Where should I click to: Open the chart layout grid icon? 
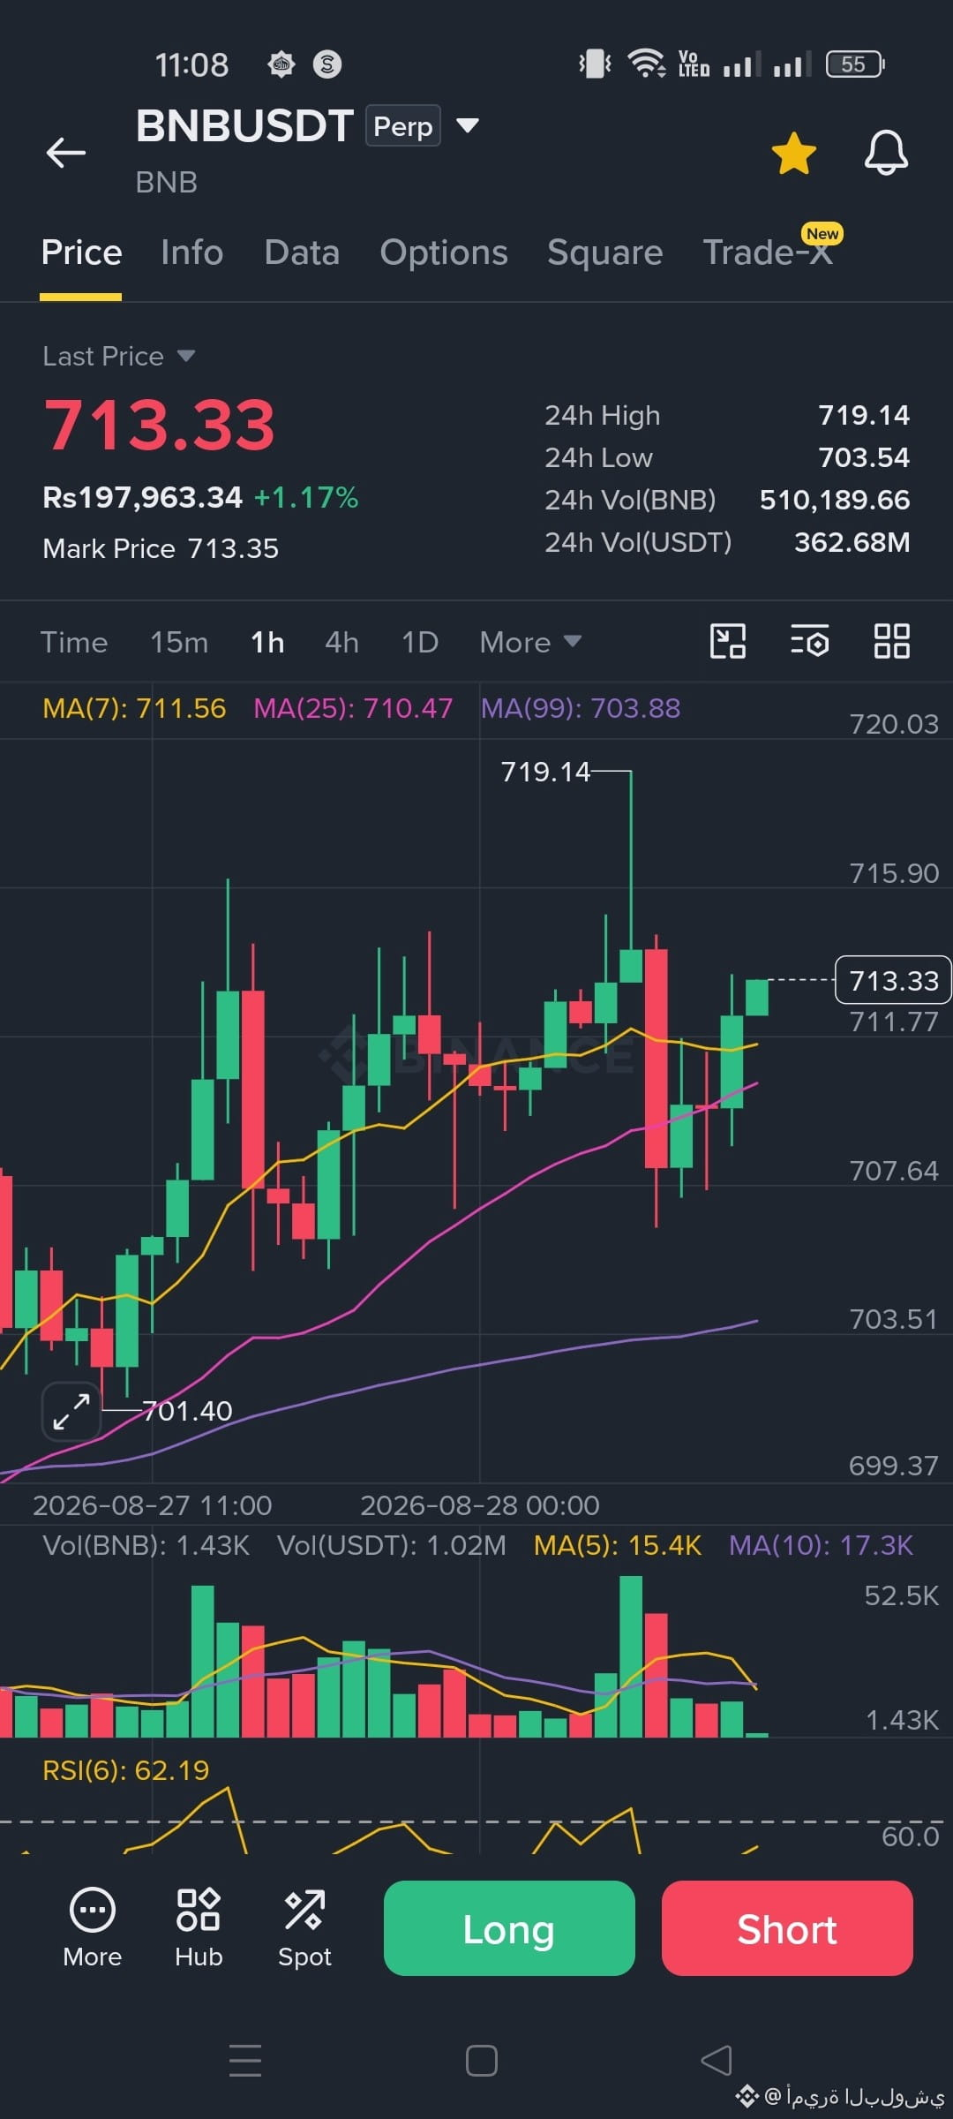(892, 641)
